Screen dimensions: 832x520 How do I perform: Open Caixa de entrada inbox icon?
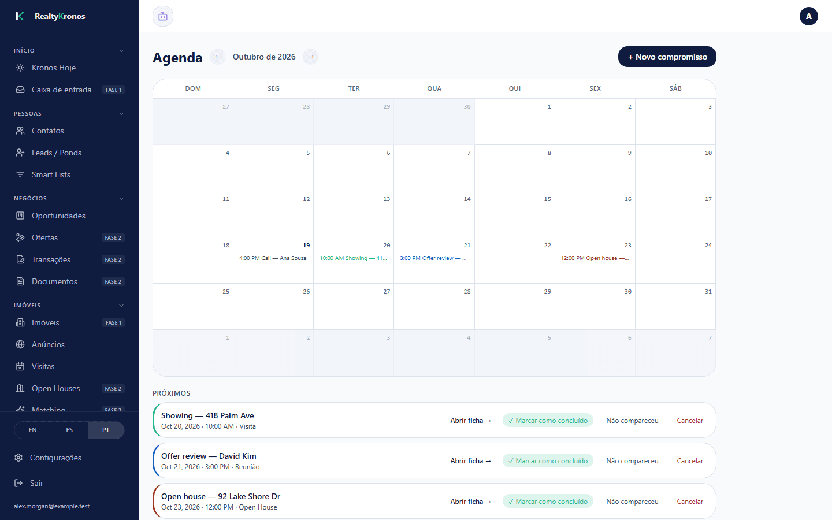(20, 90)
